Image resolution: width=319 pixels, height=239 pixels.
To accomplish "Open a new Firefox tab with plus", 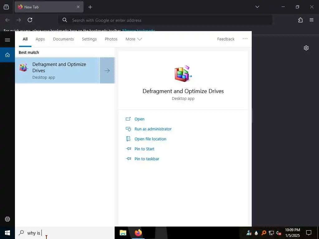I will 90,7.
